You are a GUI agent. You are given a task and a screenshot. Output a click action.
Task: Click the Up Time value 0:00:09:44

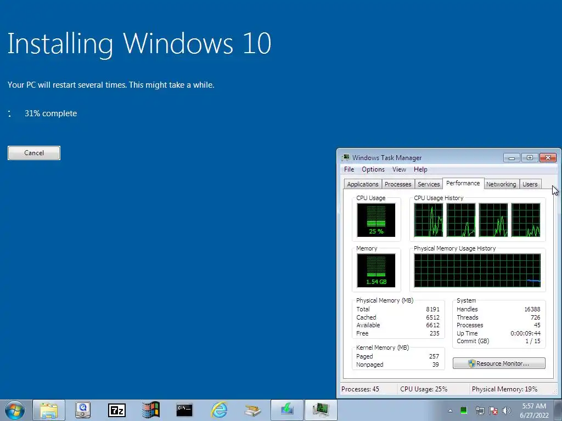(x=525, y=333)
